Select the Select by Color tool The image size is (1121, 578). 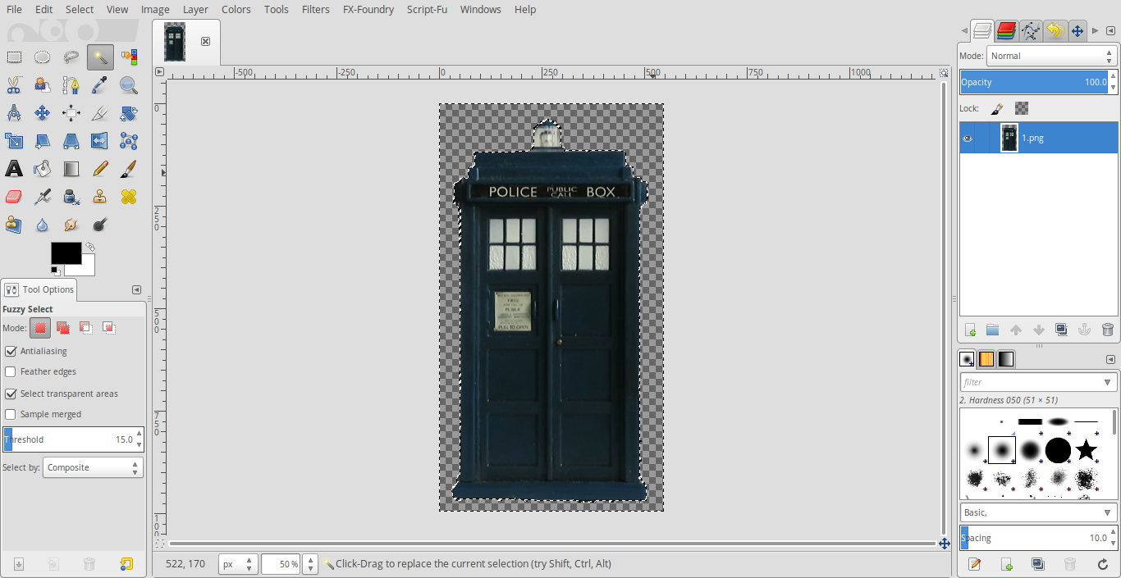coord(129,57)
